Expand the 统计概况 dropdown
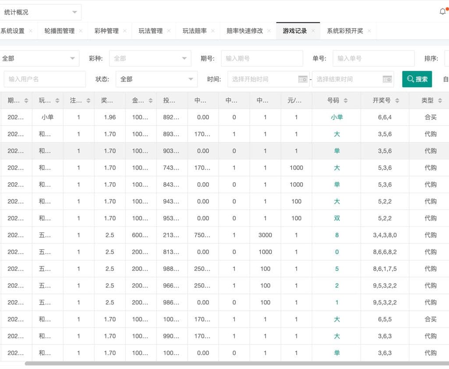449x369 pixels. [74, 12]
